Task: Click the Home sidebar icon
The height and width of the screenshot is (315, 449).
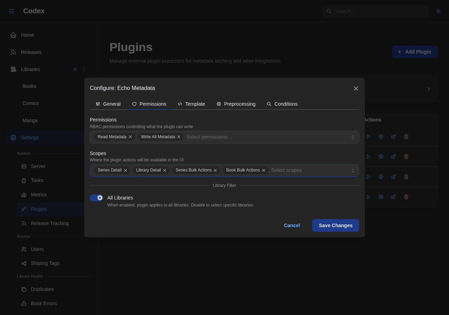Action: tap(13, 35)
